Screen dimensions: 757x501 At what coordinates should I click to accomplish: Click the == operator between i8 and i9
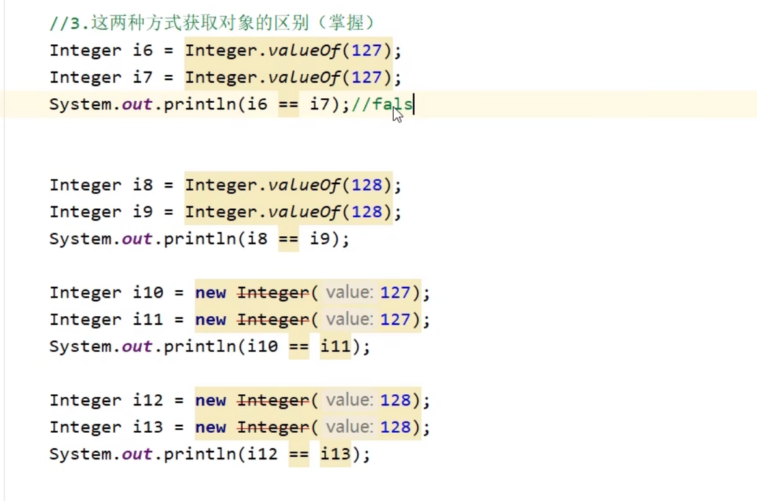point(289,239)
